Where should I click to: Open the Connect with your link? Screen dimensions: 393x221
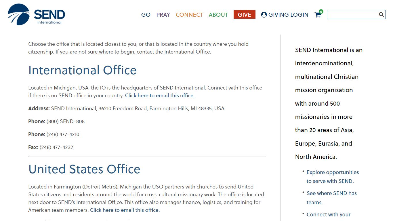(x=329, y=215)
